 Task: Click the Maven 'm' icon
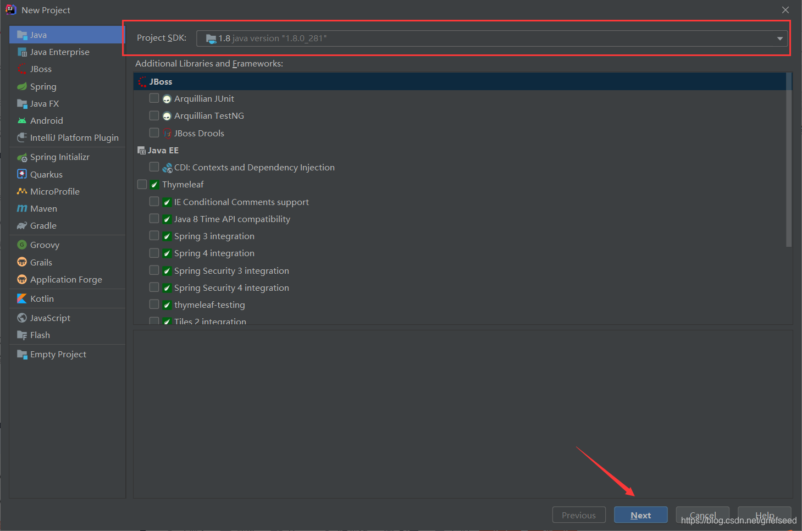[x=22, y=208]
